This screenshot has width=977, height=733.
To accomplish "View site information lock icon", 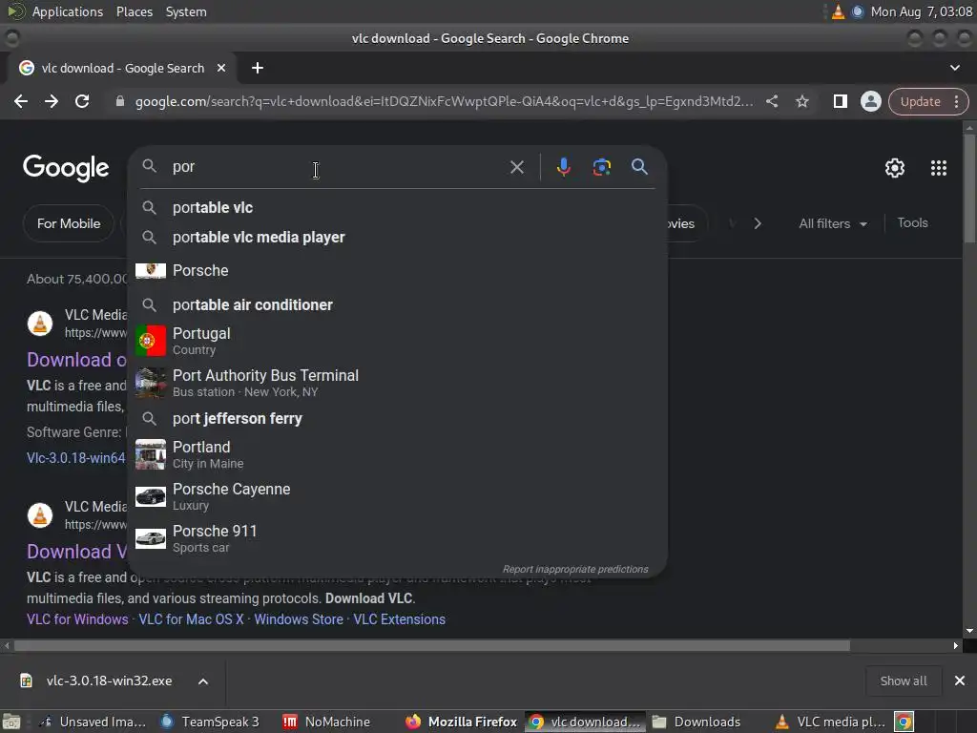I will (x=119, y=101).
